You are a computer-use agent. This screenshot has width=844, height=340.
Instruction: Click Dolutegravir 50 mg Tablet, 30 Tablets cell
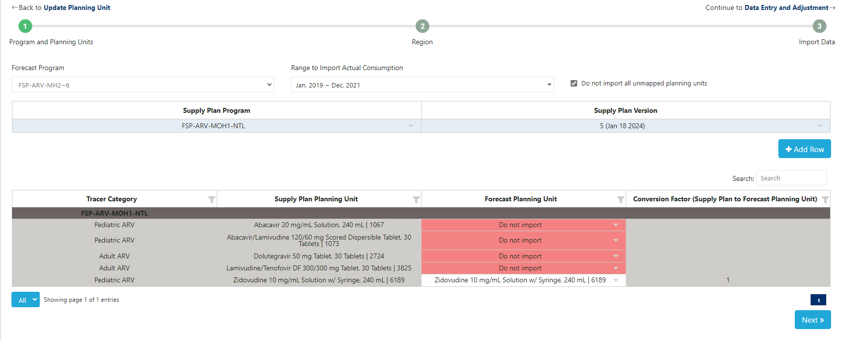[x=319, y=256]
